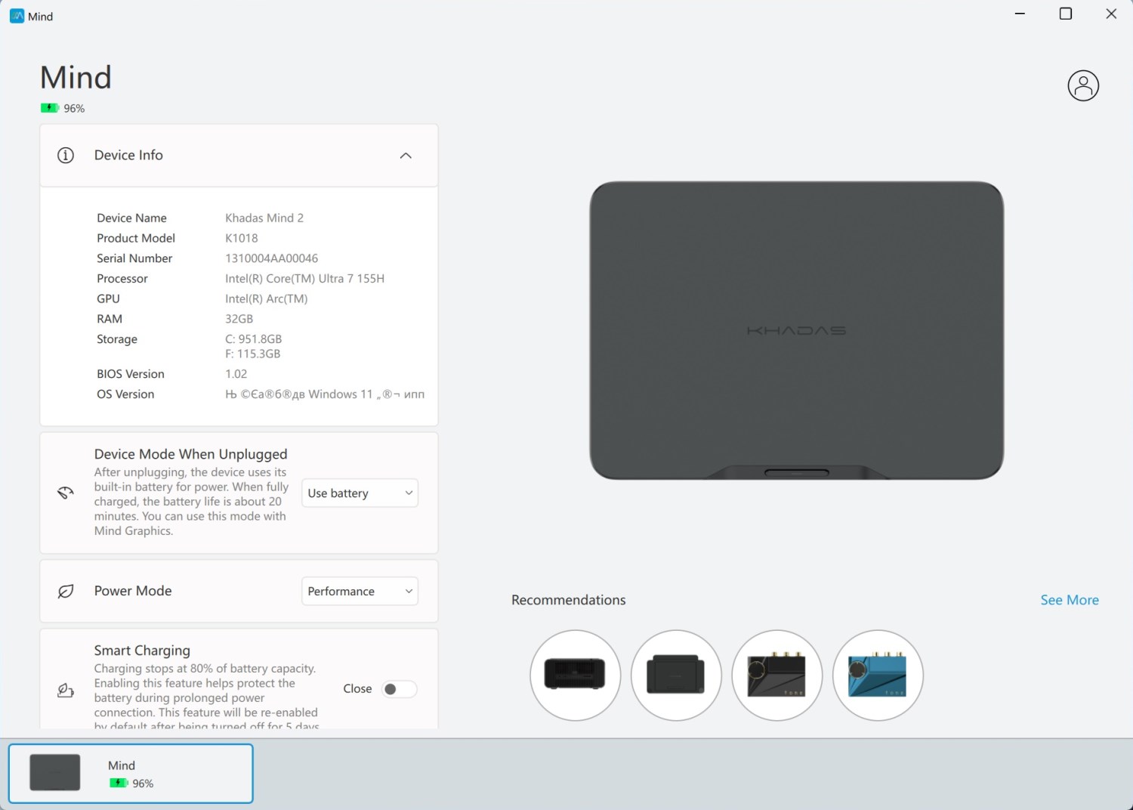Click the Smart Charging battery icon

(x=66, y=689)
